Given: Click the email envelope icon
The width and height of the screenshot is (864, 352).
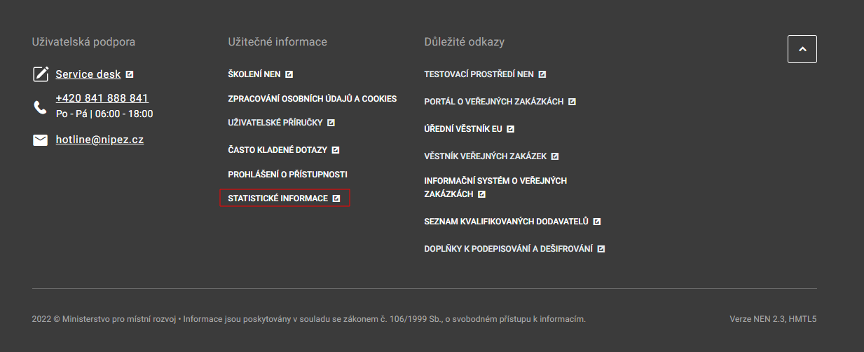Looking at the screenshot, I should 41,140.
